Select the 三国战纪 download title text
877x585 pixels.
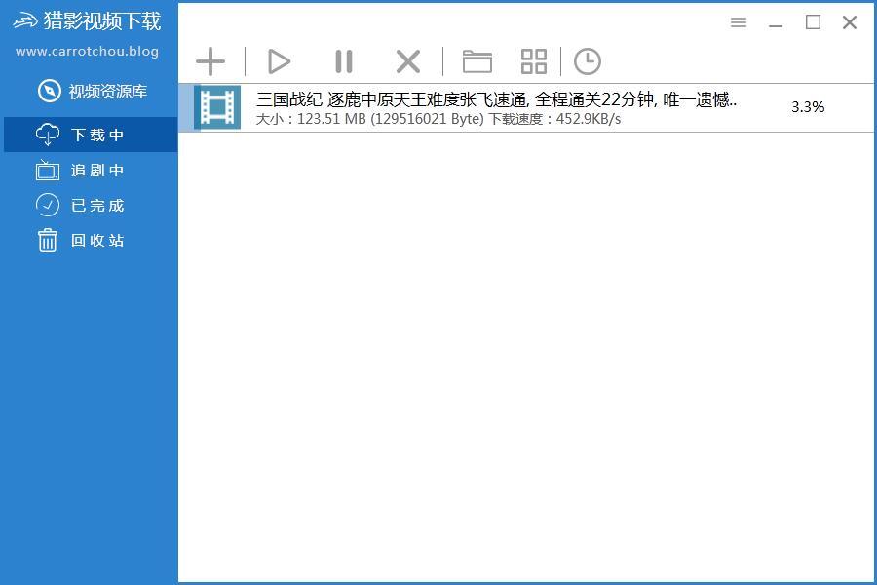tap(497, 99)
